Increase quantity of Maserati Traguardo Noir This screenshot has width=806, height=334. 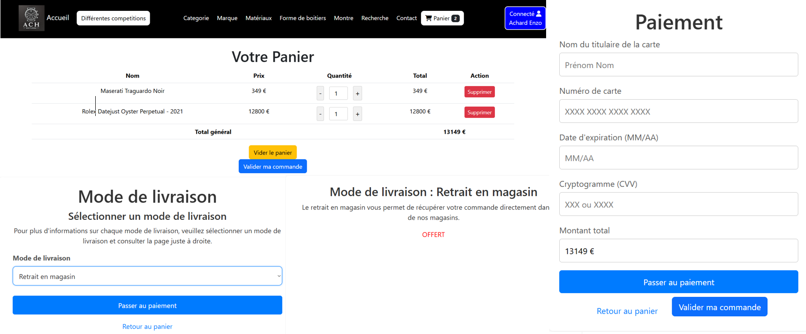357,93
